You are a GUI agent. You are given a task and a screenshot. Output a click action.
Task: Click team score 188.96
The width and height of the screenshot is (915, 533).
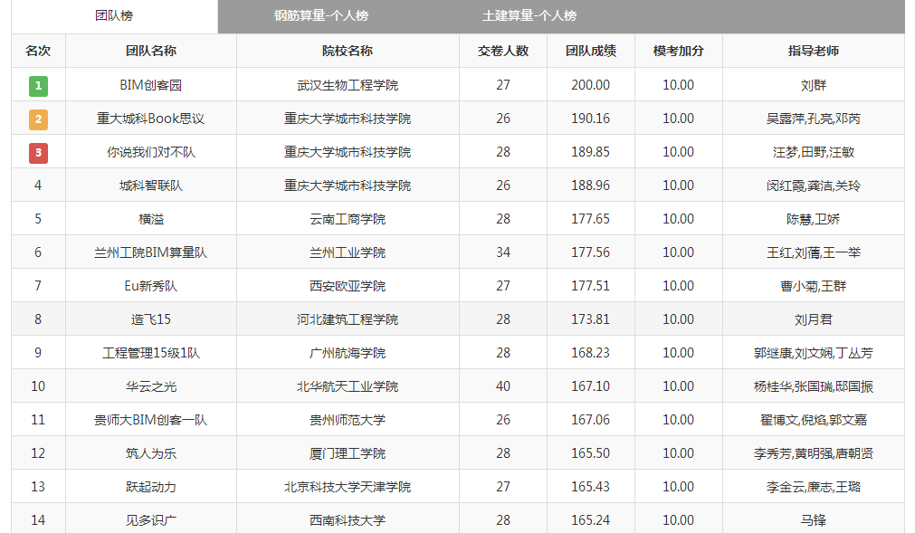(x=591, y=186)
